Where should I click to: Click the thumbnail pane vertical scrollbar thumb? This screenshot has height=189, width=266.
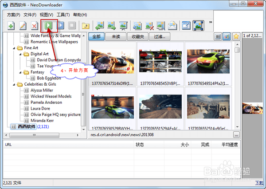237,50
